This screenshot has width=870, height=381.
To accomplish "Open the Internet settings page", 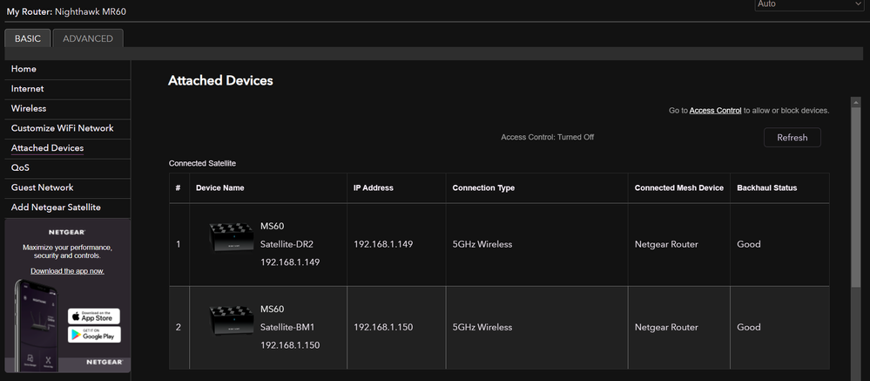I will click(x=27, y=89).
